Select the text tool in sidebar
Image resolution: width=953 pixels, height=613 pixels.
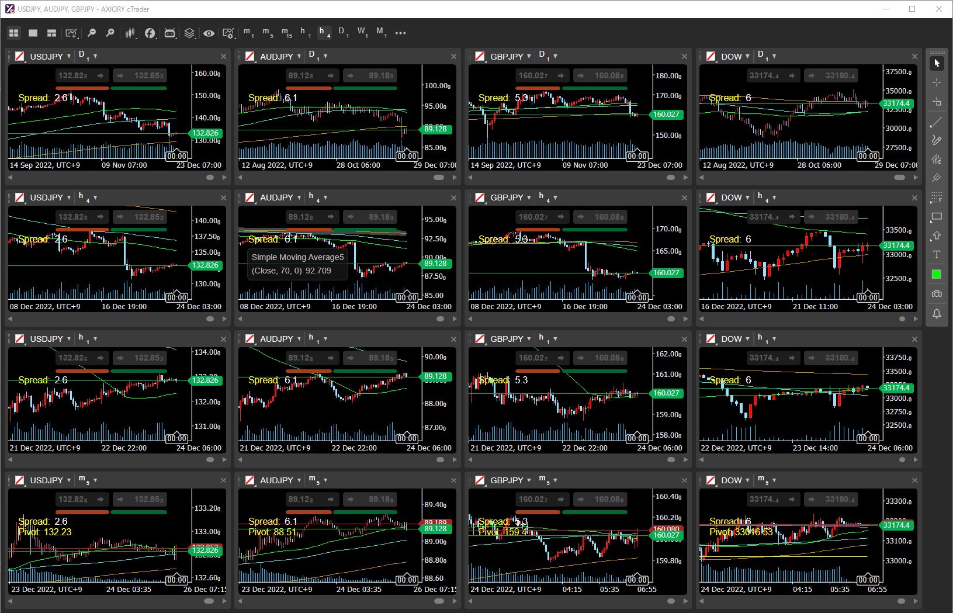(936, 255)
